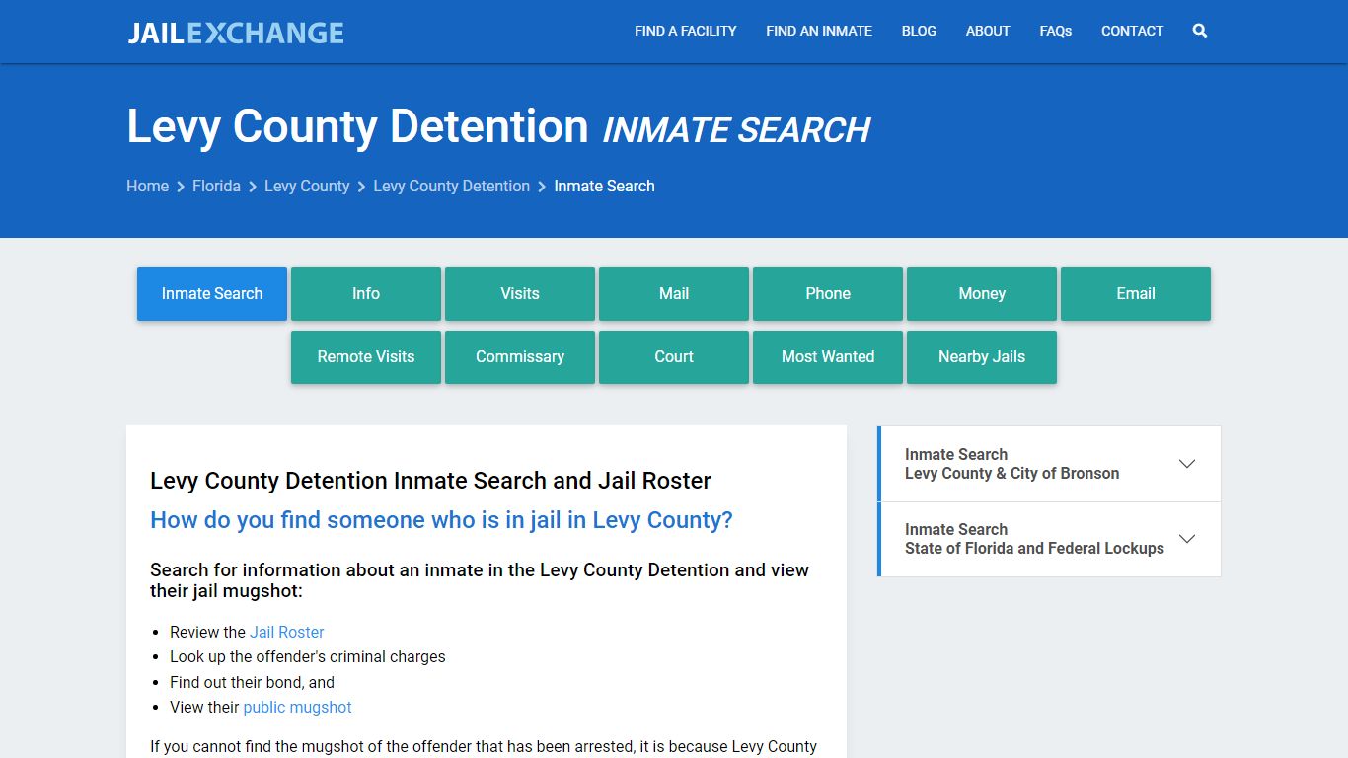Click the Home breadcrumb link
This screenshot has height=758, width=1348.
pos(147,186)
